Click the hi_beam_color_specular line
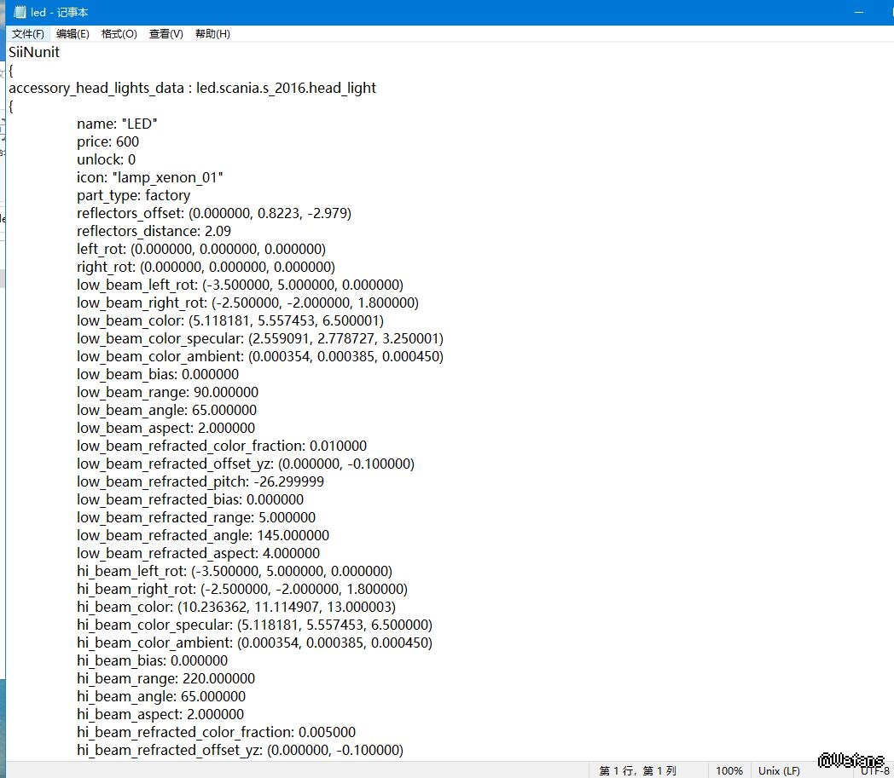894x778 pixels. 254,625
